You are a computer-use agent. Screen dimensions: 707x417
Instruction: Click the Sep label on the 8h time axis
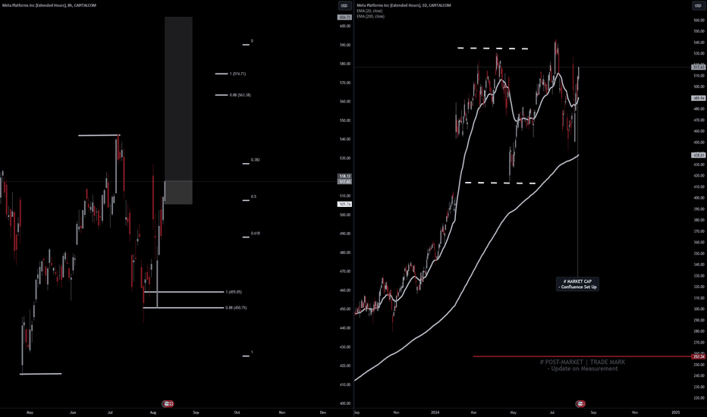(196, 412)
